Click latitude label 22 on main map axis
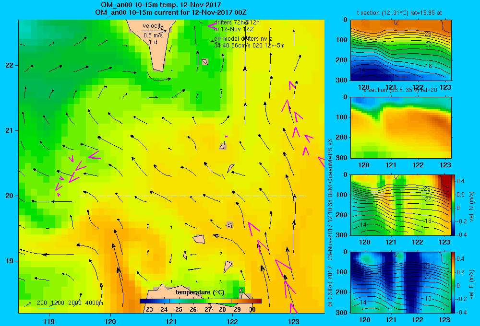The height and width of the screenshot is (326, 480). [9, 66]
